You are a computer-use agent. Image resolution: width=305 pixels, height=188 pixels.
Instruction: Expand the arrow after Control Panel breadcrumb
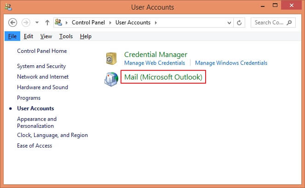110,23
